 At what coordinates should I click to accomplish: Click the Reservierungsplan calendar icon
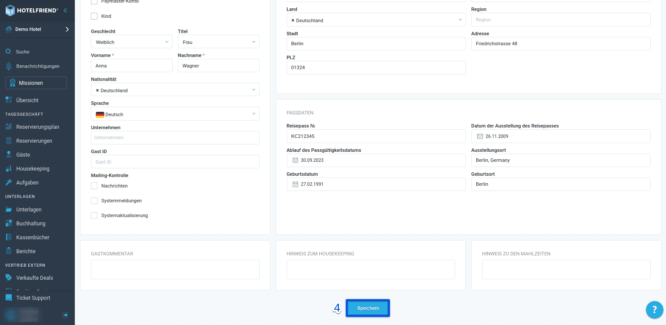point(9,127)
